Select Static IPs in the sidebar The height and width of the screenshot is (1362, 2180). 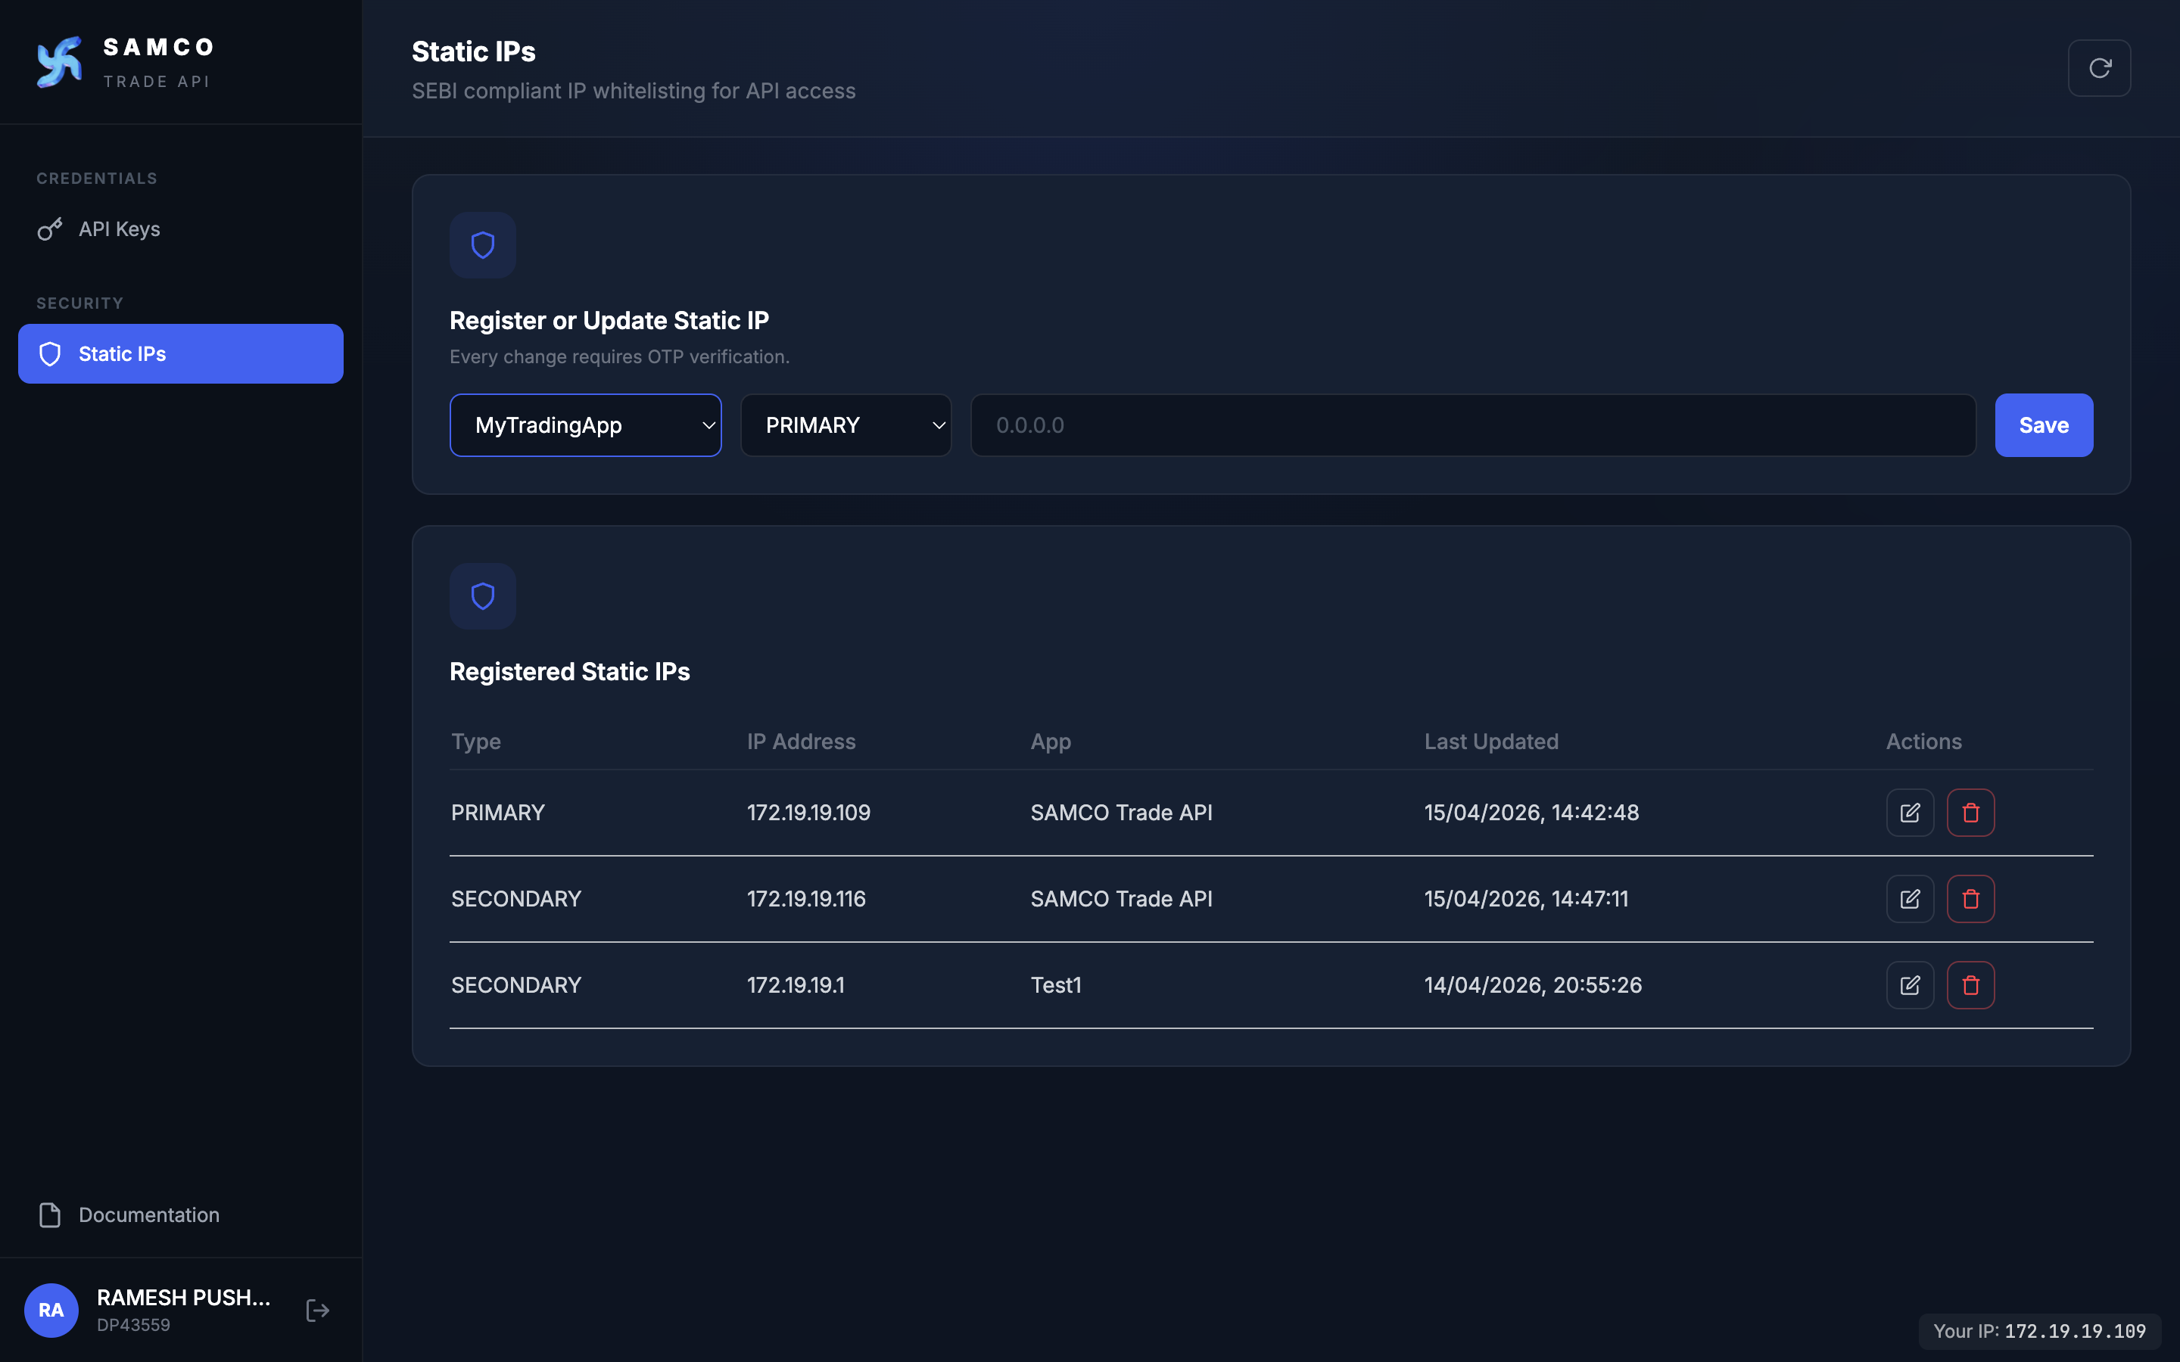180,354
